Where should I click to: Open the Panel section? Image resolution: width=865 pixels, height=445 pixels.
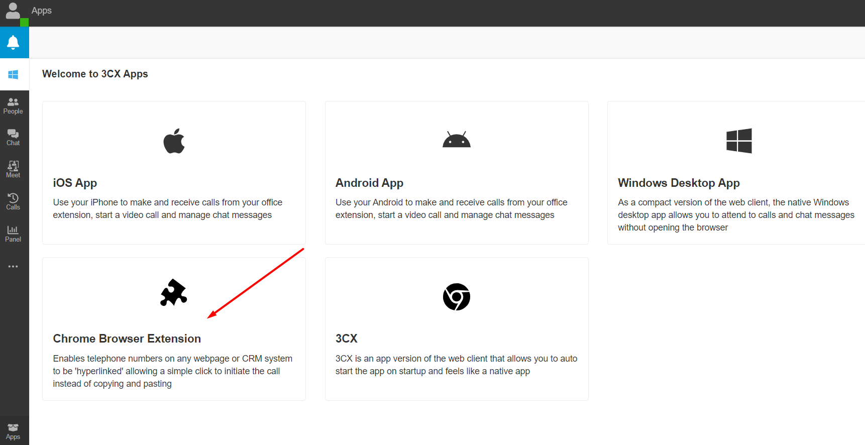click(14, 234)
